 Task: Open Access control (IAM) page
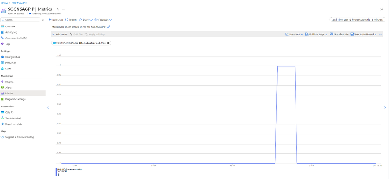coord(16,38)
